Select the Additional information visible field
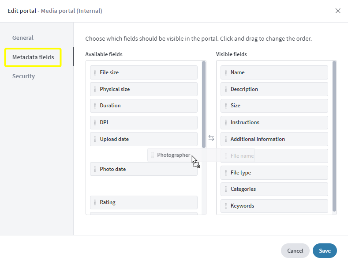The image size is (348, 265). tap(274, 139)
